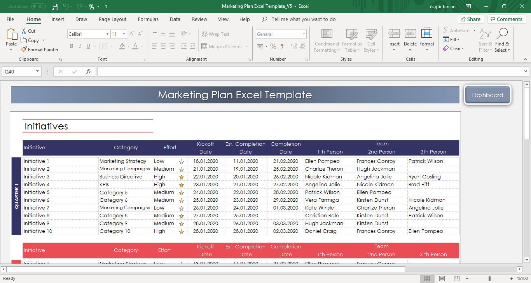Switch to the Formulas ribbon tab

click(x=148, y=19)
